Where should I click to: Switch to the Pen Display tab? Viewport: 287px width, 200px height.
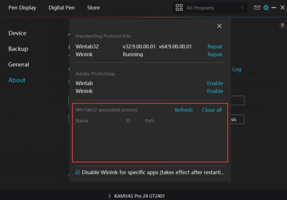(22, 8)
